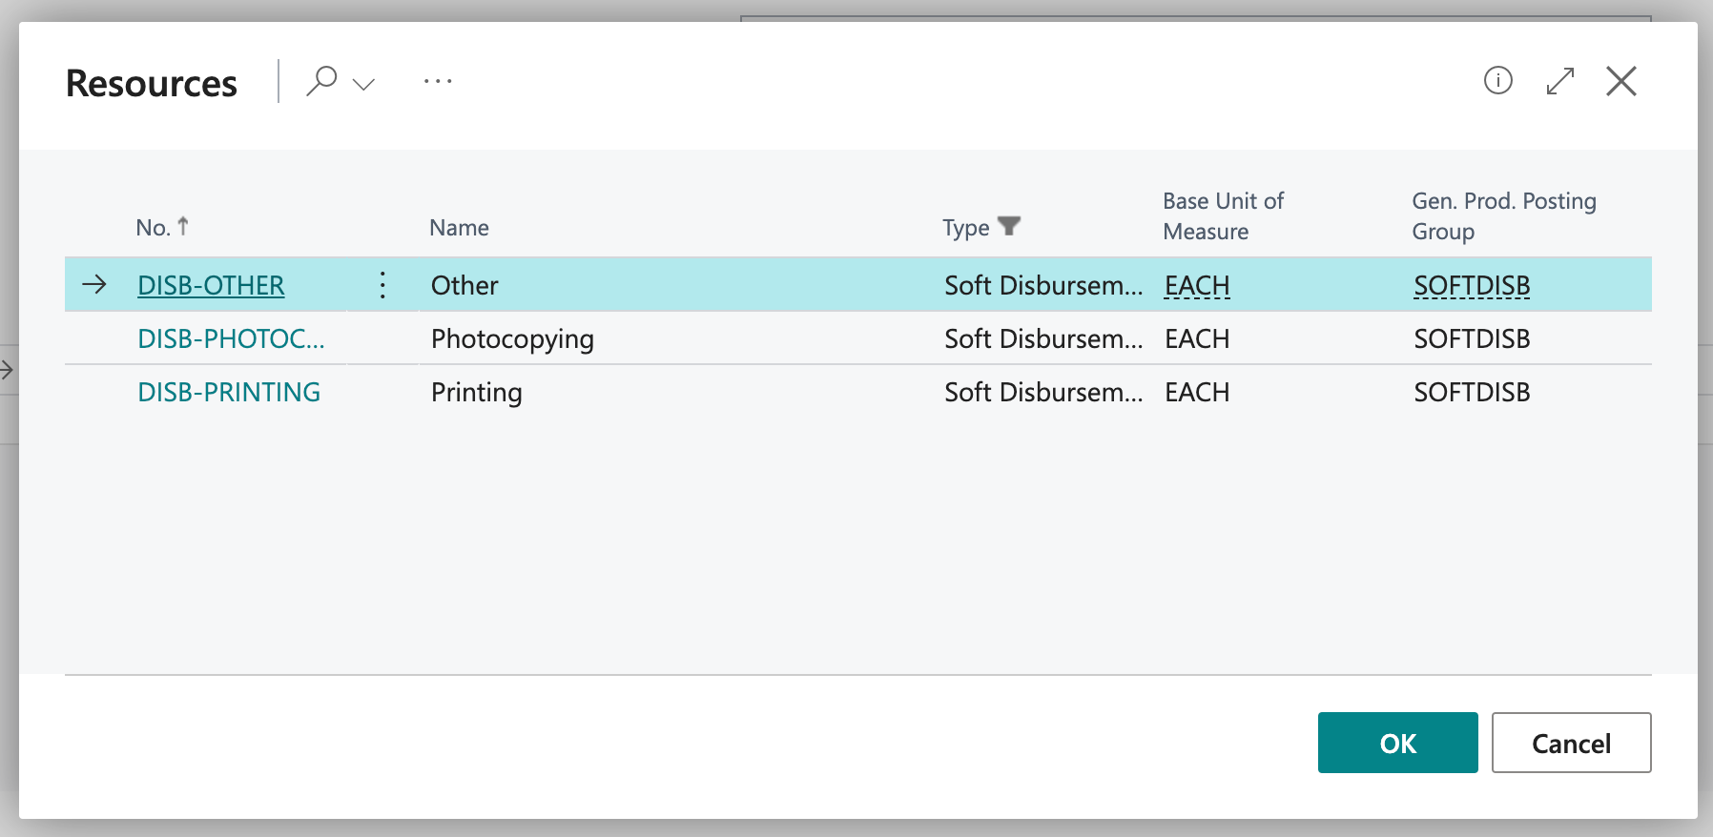The width and height of the screenshot is (1713, 837).
Task: Click EACH in the Photocopying row
Action: tap(1197, 338)
